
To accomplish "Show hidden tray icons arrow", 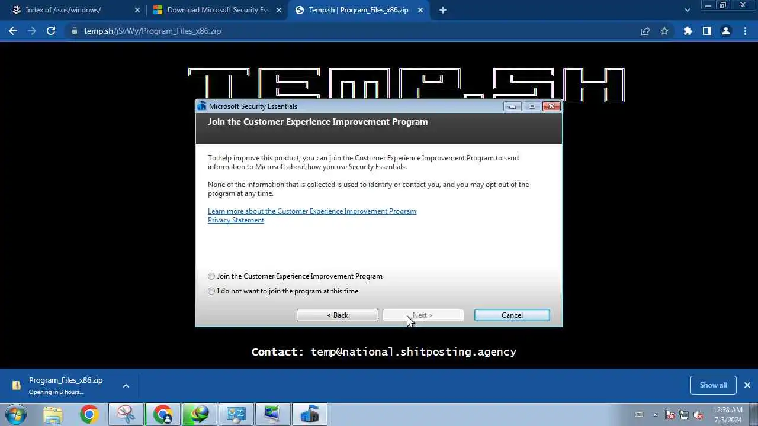I will (655, 415).
